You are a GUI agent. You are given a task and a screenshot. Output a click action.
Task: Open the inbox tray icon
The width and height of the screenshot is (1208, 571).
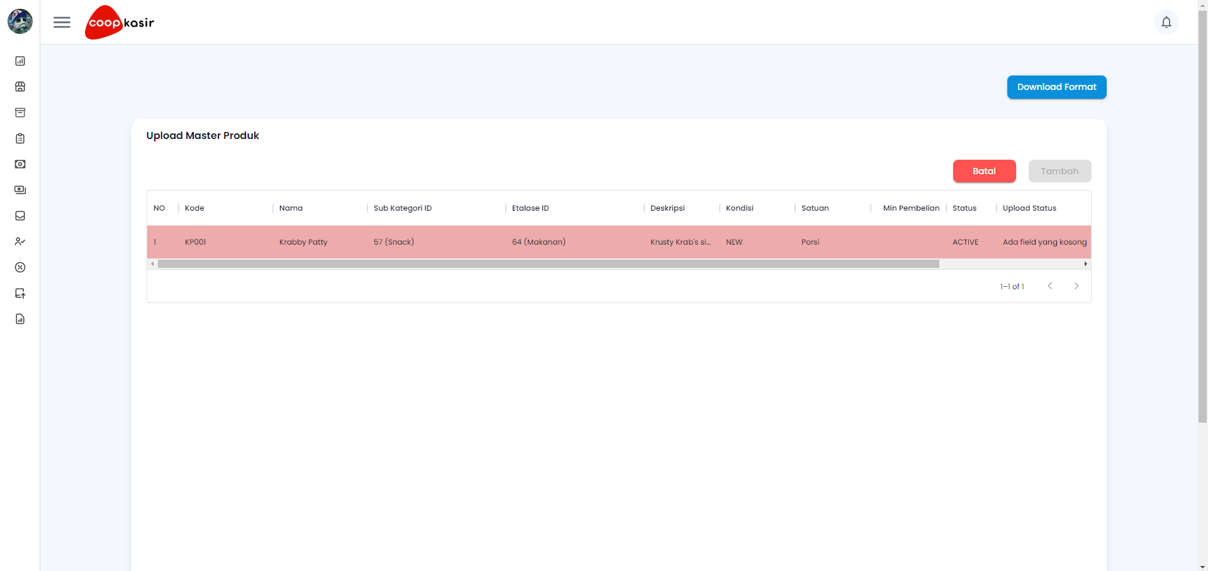[20, 216]
